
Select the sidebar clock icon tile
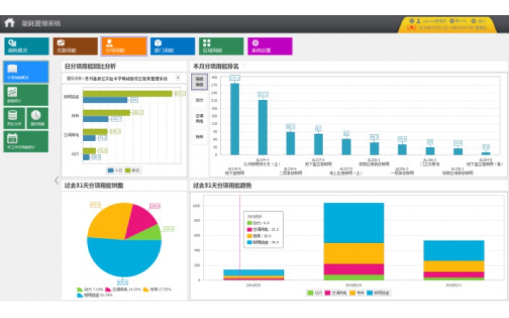click(x=37, y=117)
